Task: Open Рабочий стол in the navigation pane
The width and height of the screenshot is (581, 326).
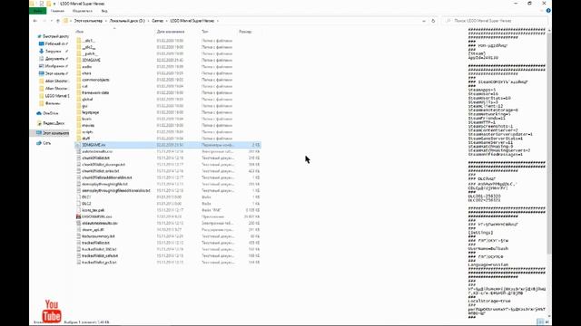Action: (x=54, y=44)
